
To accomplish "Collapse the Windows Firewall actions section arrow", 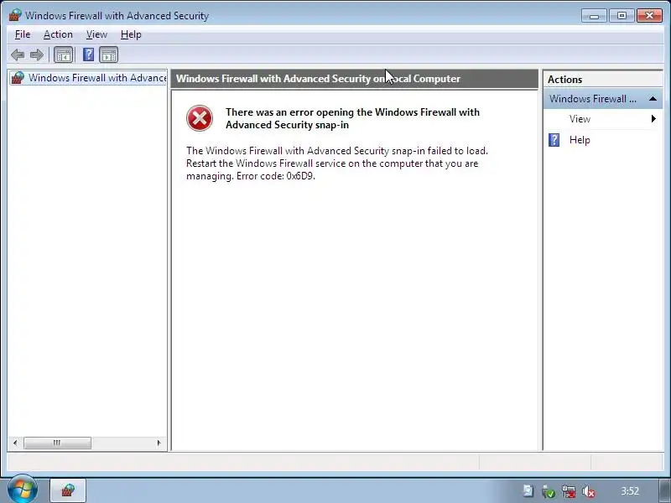I will click(x=653, y=99).
